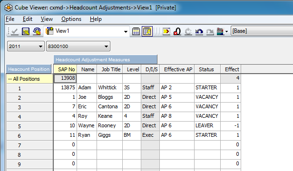Click the Job Title cell Giggs
293x171 pixels.
tap(110, 135)
